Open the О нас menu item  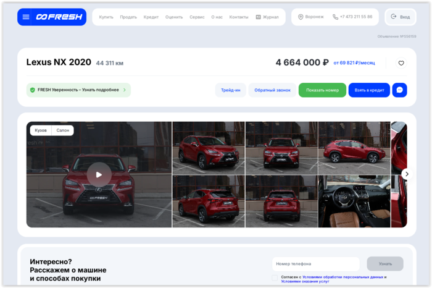pos(217,17)
